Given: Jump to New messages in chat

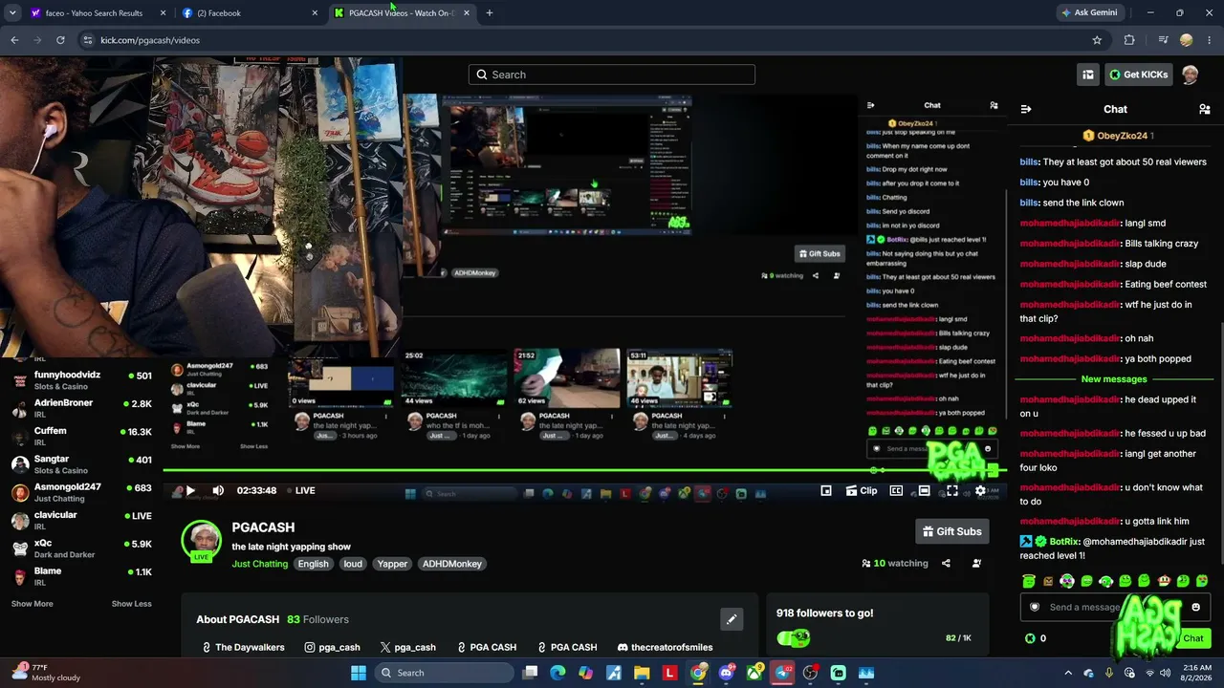Looking at the screenshot, I should click(x=1114, y=379).
